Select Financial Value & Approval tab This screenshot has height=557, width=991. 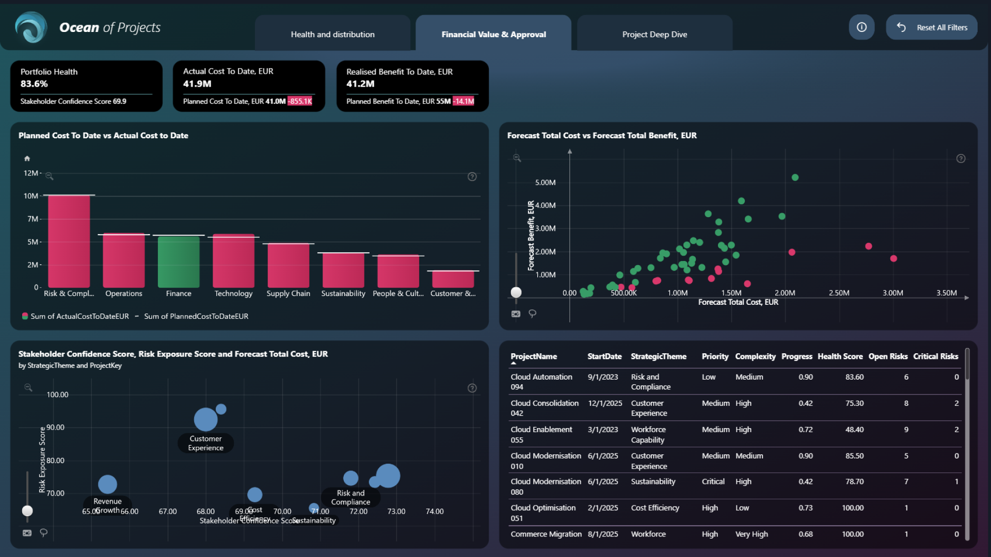(x=493, y=34)
